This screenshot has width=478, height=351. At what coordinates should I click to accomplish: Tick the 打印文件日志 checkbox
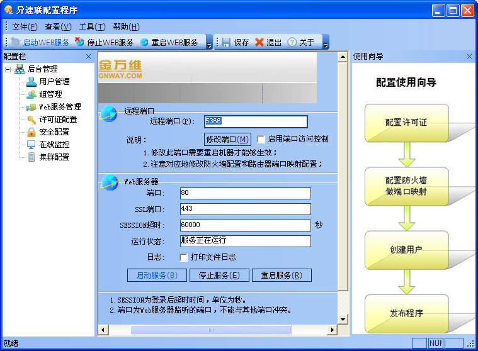coord(183,257)
